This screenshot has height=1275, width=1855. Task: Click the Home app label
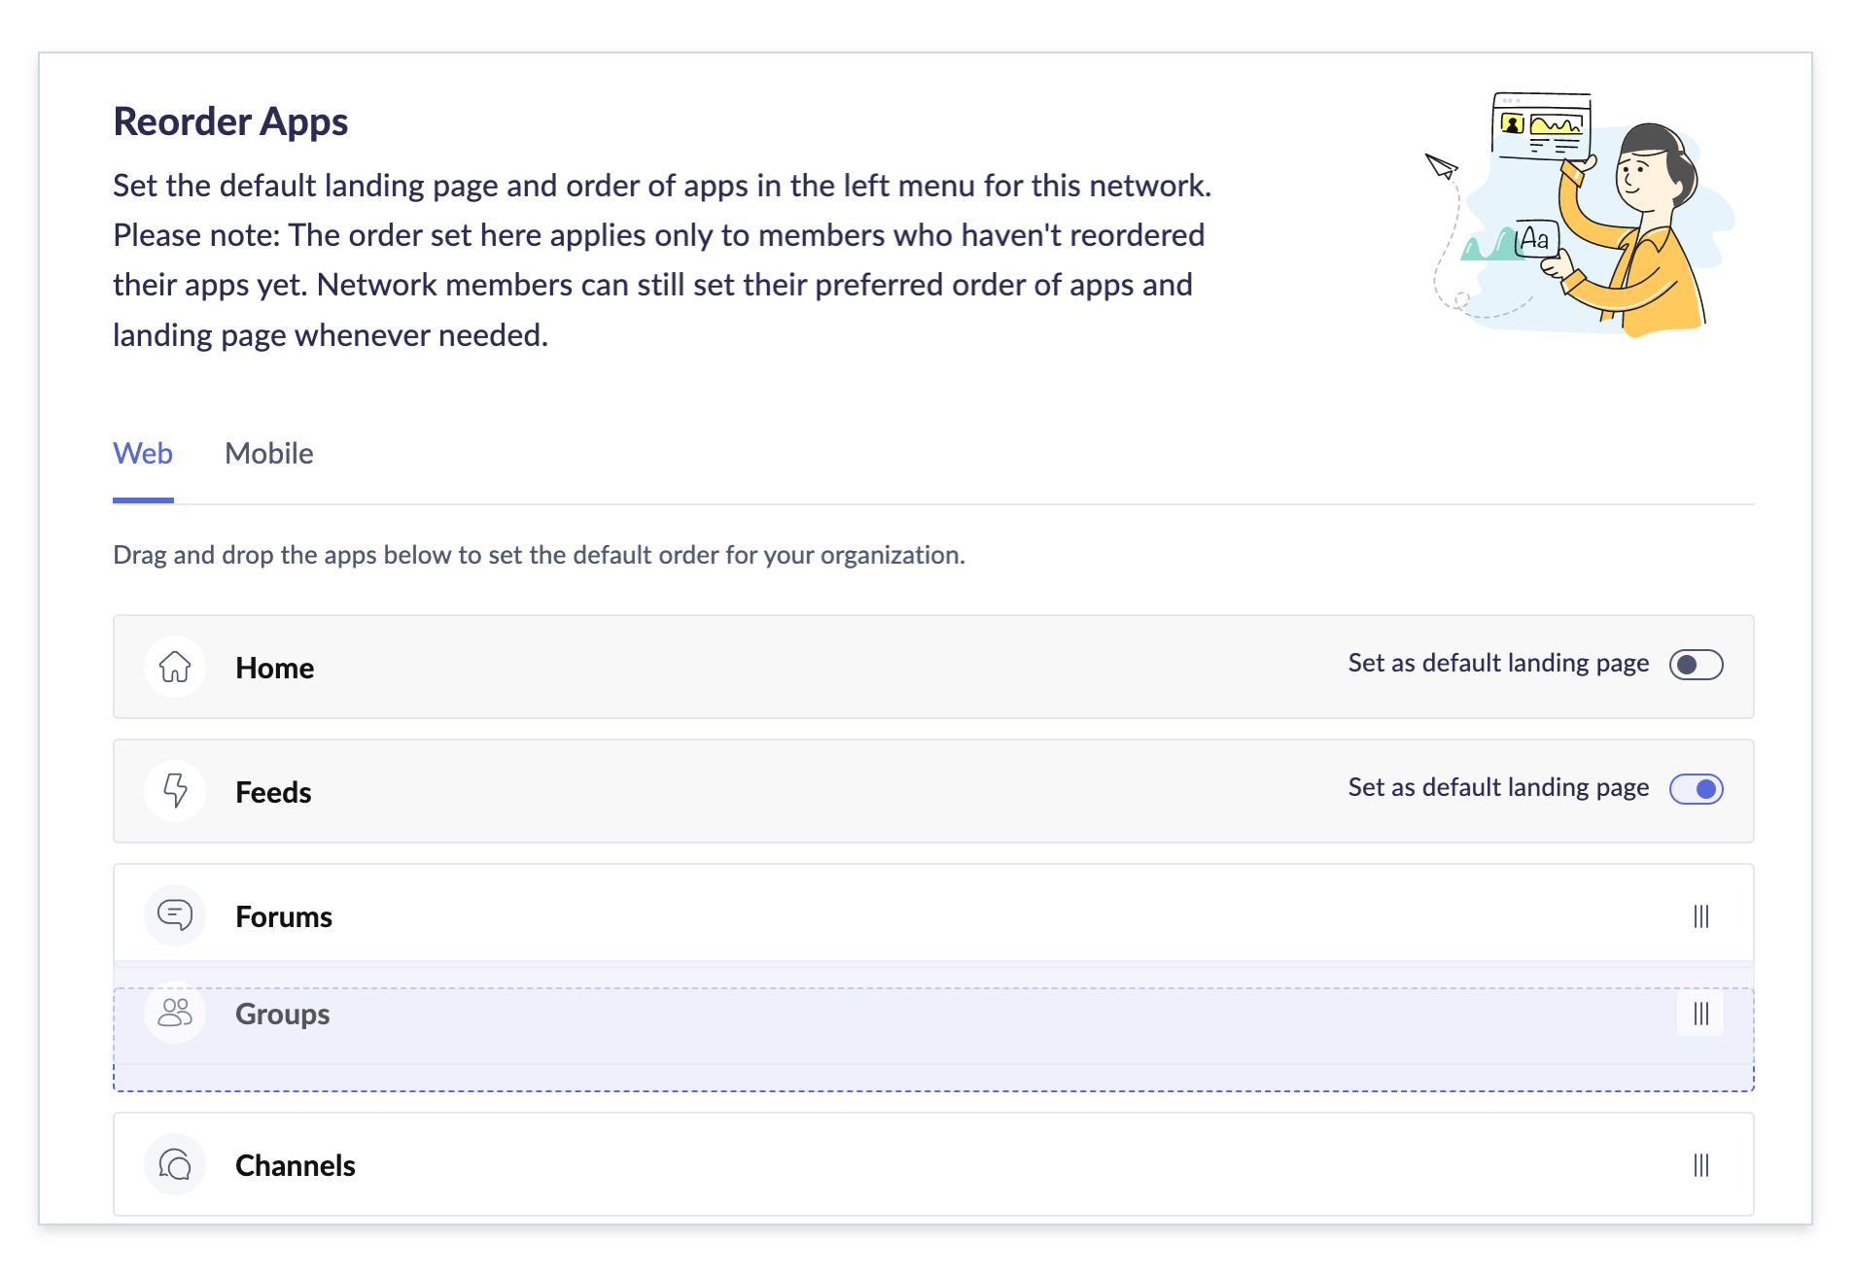coord(274,669)
